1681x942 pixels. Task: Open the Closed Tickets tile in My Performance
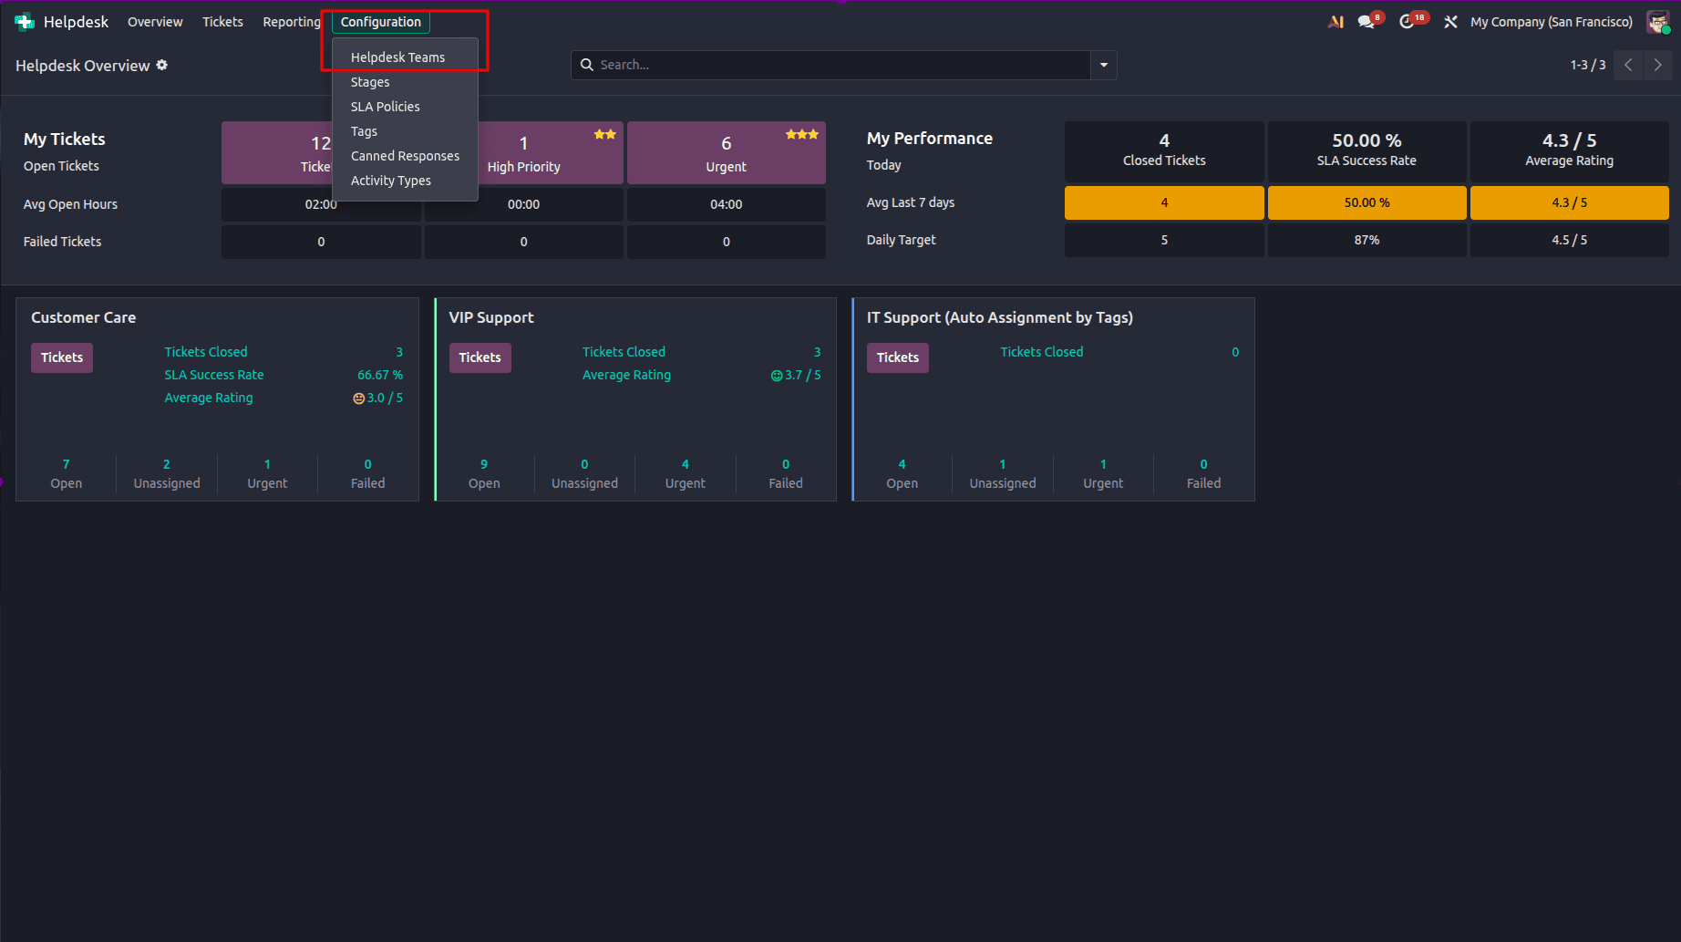[1164, 150]
